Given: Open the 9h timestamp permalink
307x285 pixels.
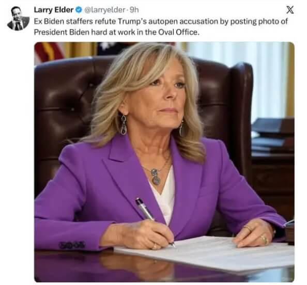Looking at the screenshot, I should (134, 10).
